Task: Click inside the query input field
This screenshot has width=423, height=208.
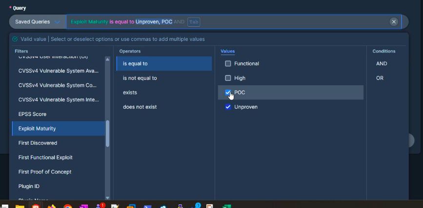Action: pyautogui.click(x=293, y=22)
